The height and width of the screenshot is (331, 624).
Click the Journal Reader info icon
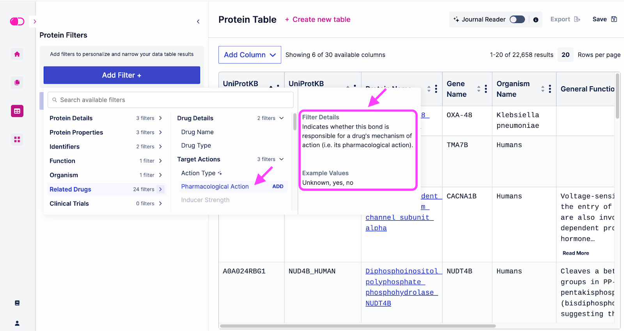pyautogui.click(x=536, y=20)
